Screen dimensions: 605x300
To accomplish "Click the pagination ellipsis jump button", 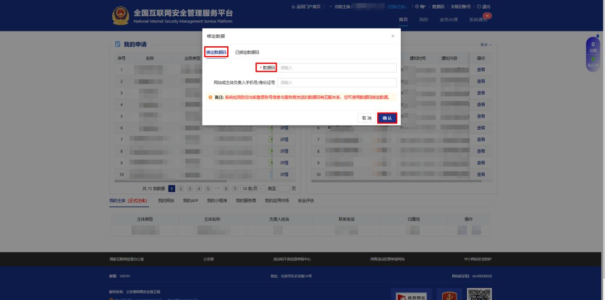I will coord(217,188).
